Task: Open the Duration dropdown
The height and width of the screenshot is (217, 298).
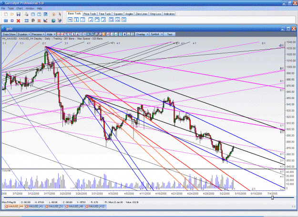Action: [x=24, y=34]
